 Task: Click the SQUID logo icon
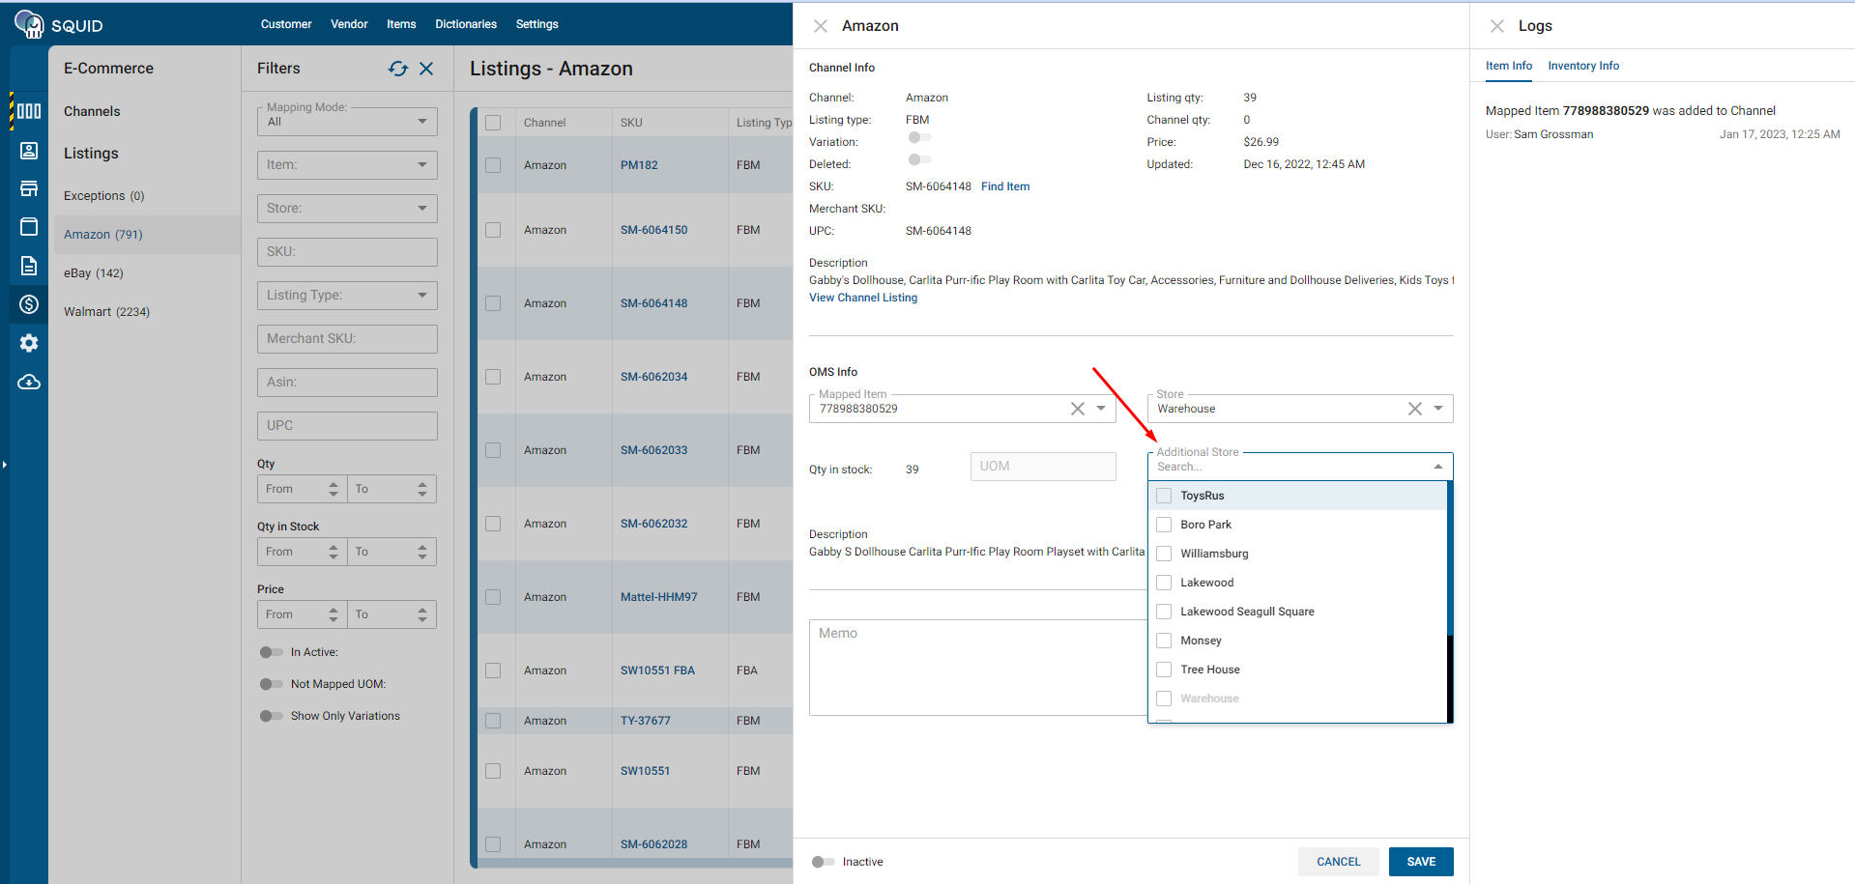click(x=29, y=24)
